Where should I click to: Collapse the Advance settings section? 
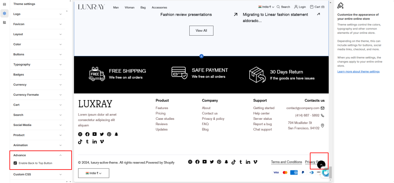(37, 155)
